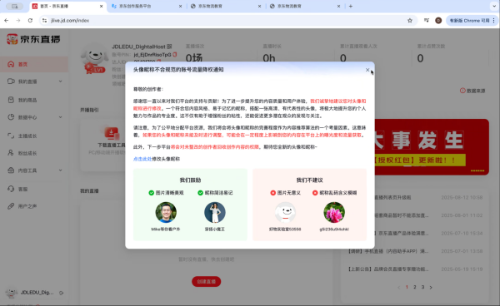500x306 pixels.
Task: Open 客服 headset icon in sidebar
Action: click(x=11, y=189)
